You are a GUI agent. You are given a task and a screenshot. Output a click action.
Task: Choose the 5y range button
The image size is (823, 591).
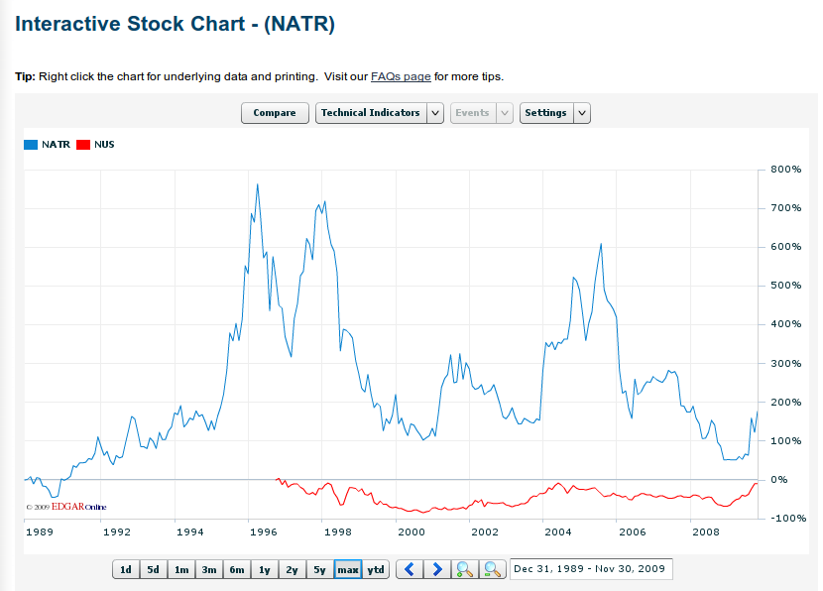pyautogui.click(x=320, y=569)
